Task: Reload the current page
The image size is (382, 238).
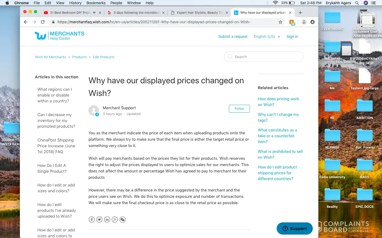Action: pos(43,22)
